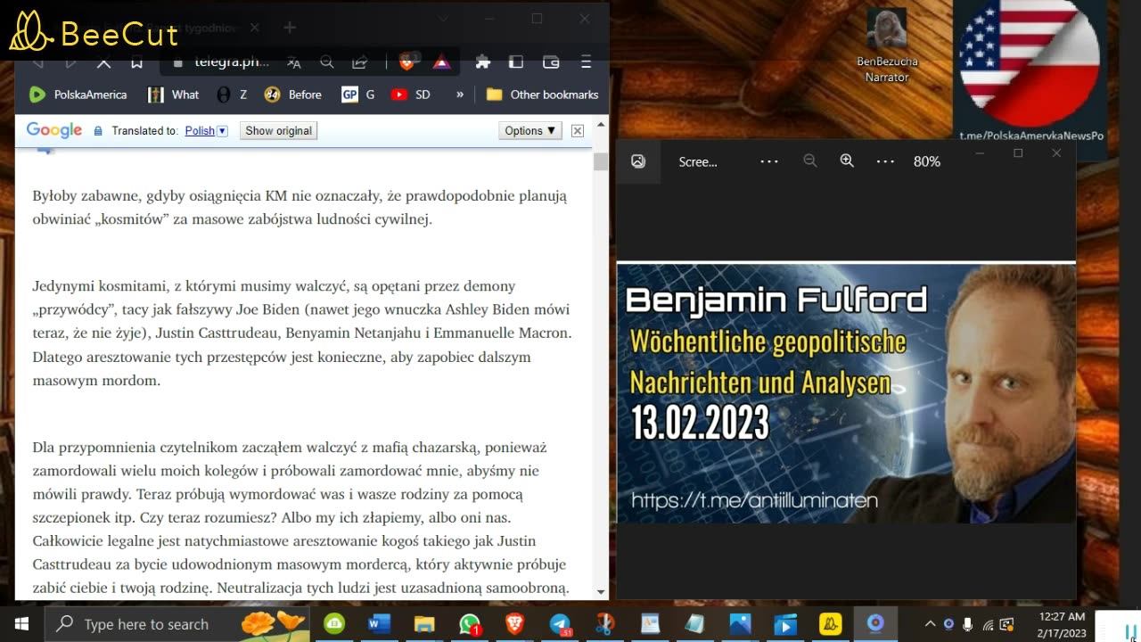Viewport: 1141px width, 642px height.
Task: Open File Explorer from the taskbar
Action: (424, 624)
